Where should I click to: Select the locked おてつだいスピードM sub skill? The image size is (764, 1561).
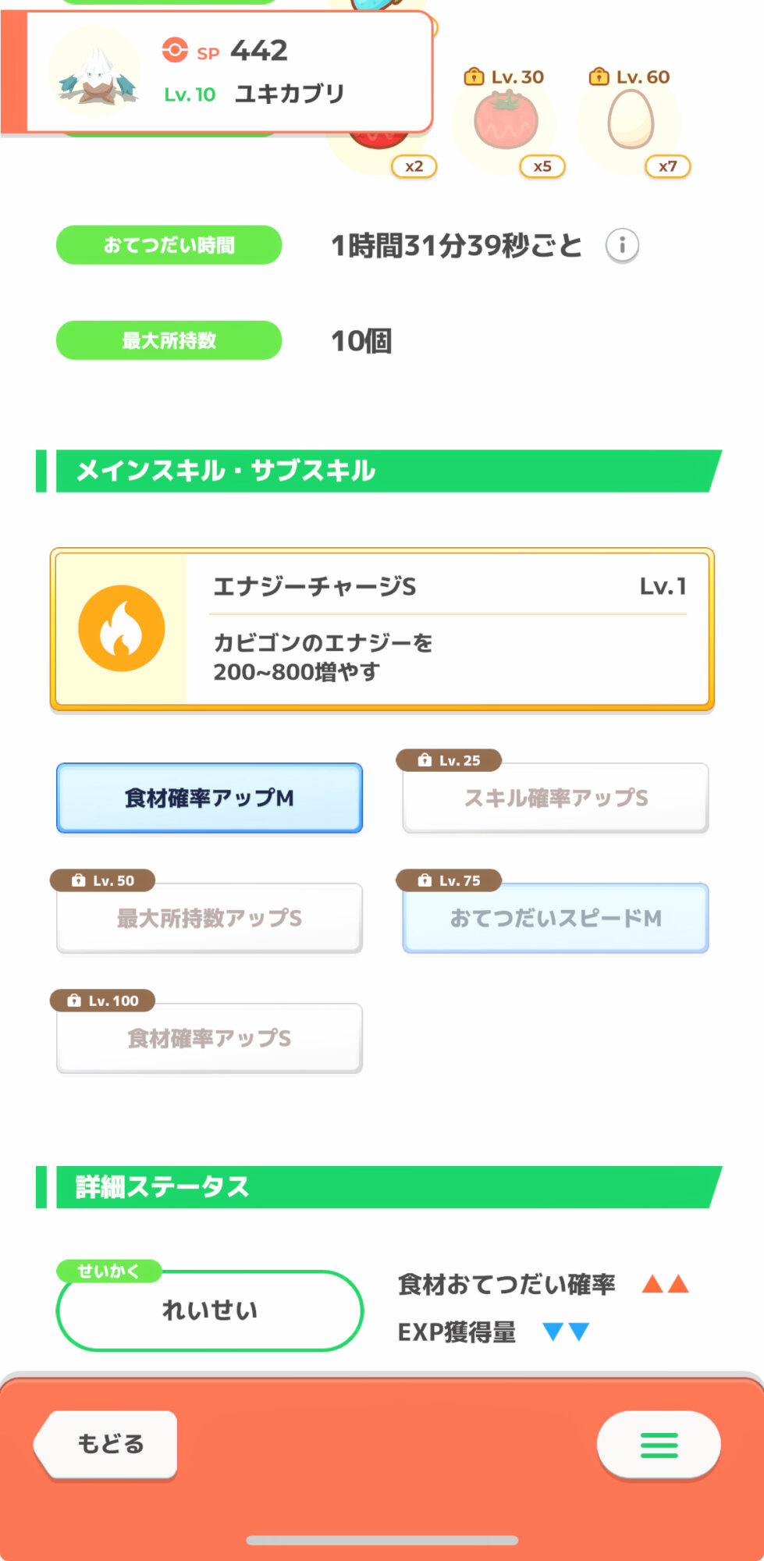[556, 918]
